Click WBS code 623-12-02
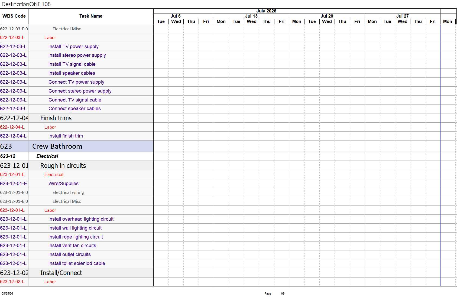The height and width of the screenshot is (297, 457). point(14,273)
